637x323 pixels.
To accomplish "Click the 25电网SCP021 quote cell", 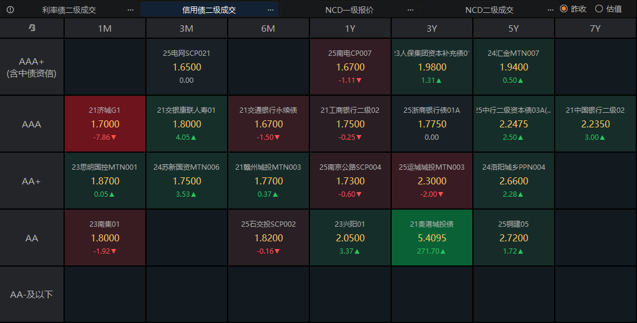I will 186,67.
